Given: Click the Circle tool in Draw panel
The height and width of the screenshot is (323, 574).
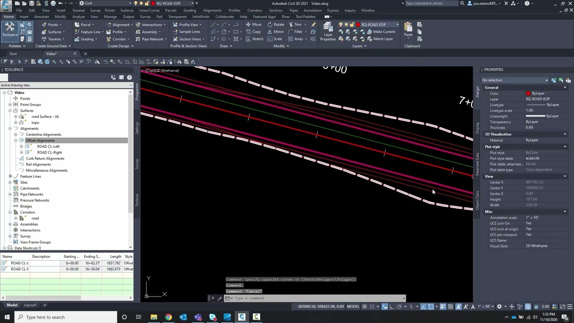Looking at the screenshot, I should coord(224,32).
